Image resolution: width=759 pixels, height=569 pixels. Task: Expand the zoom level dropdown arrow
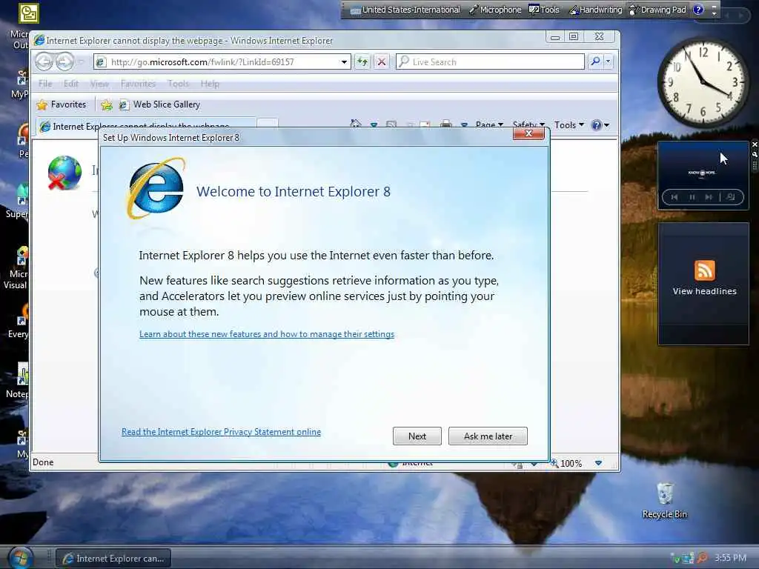point(598,463)
